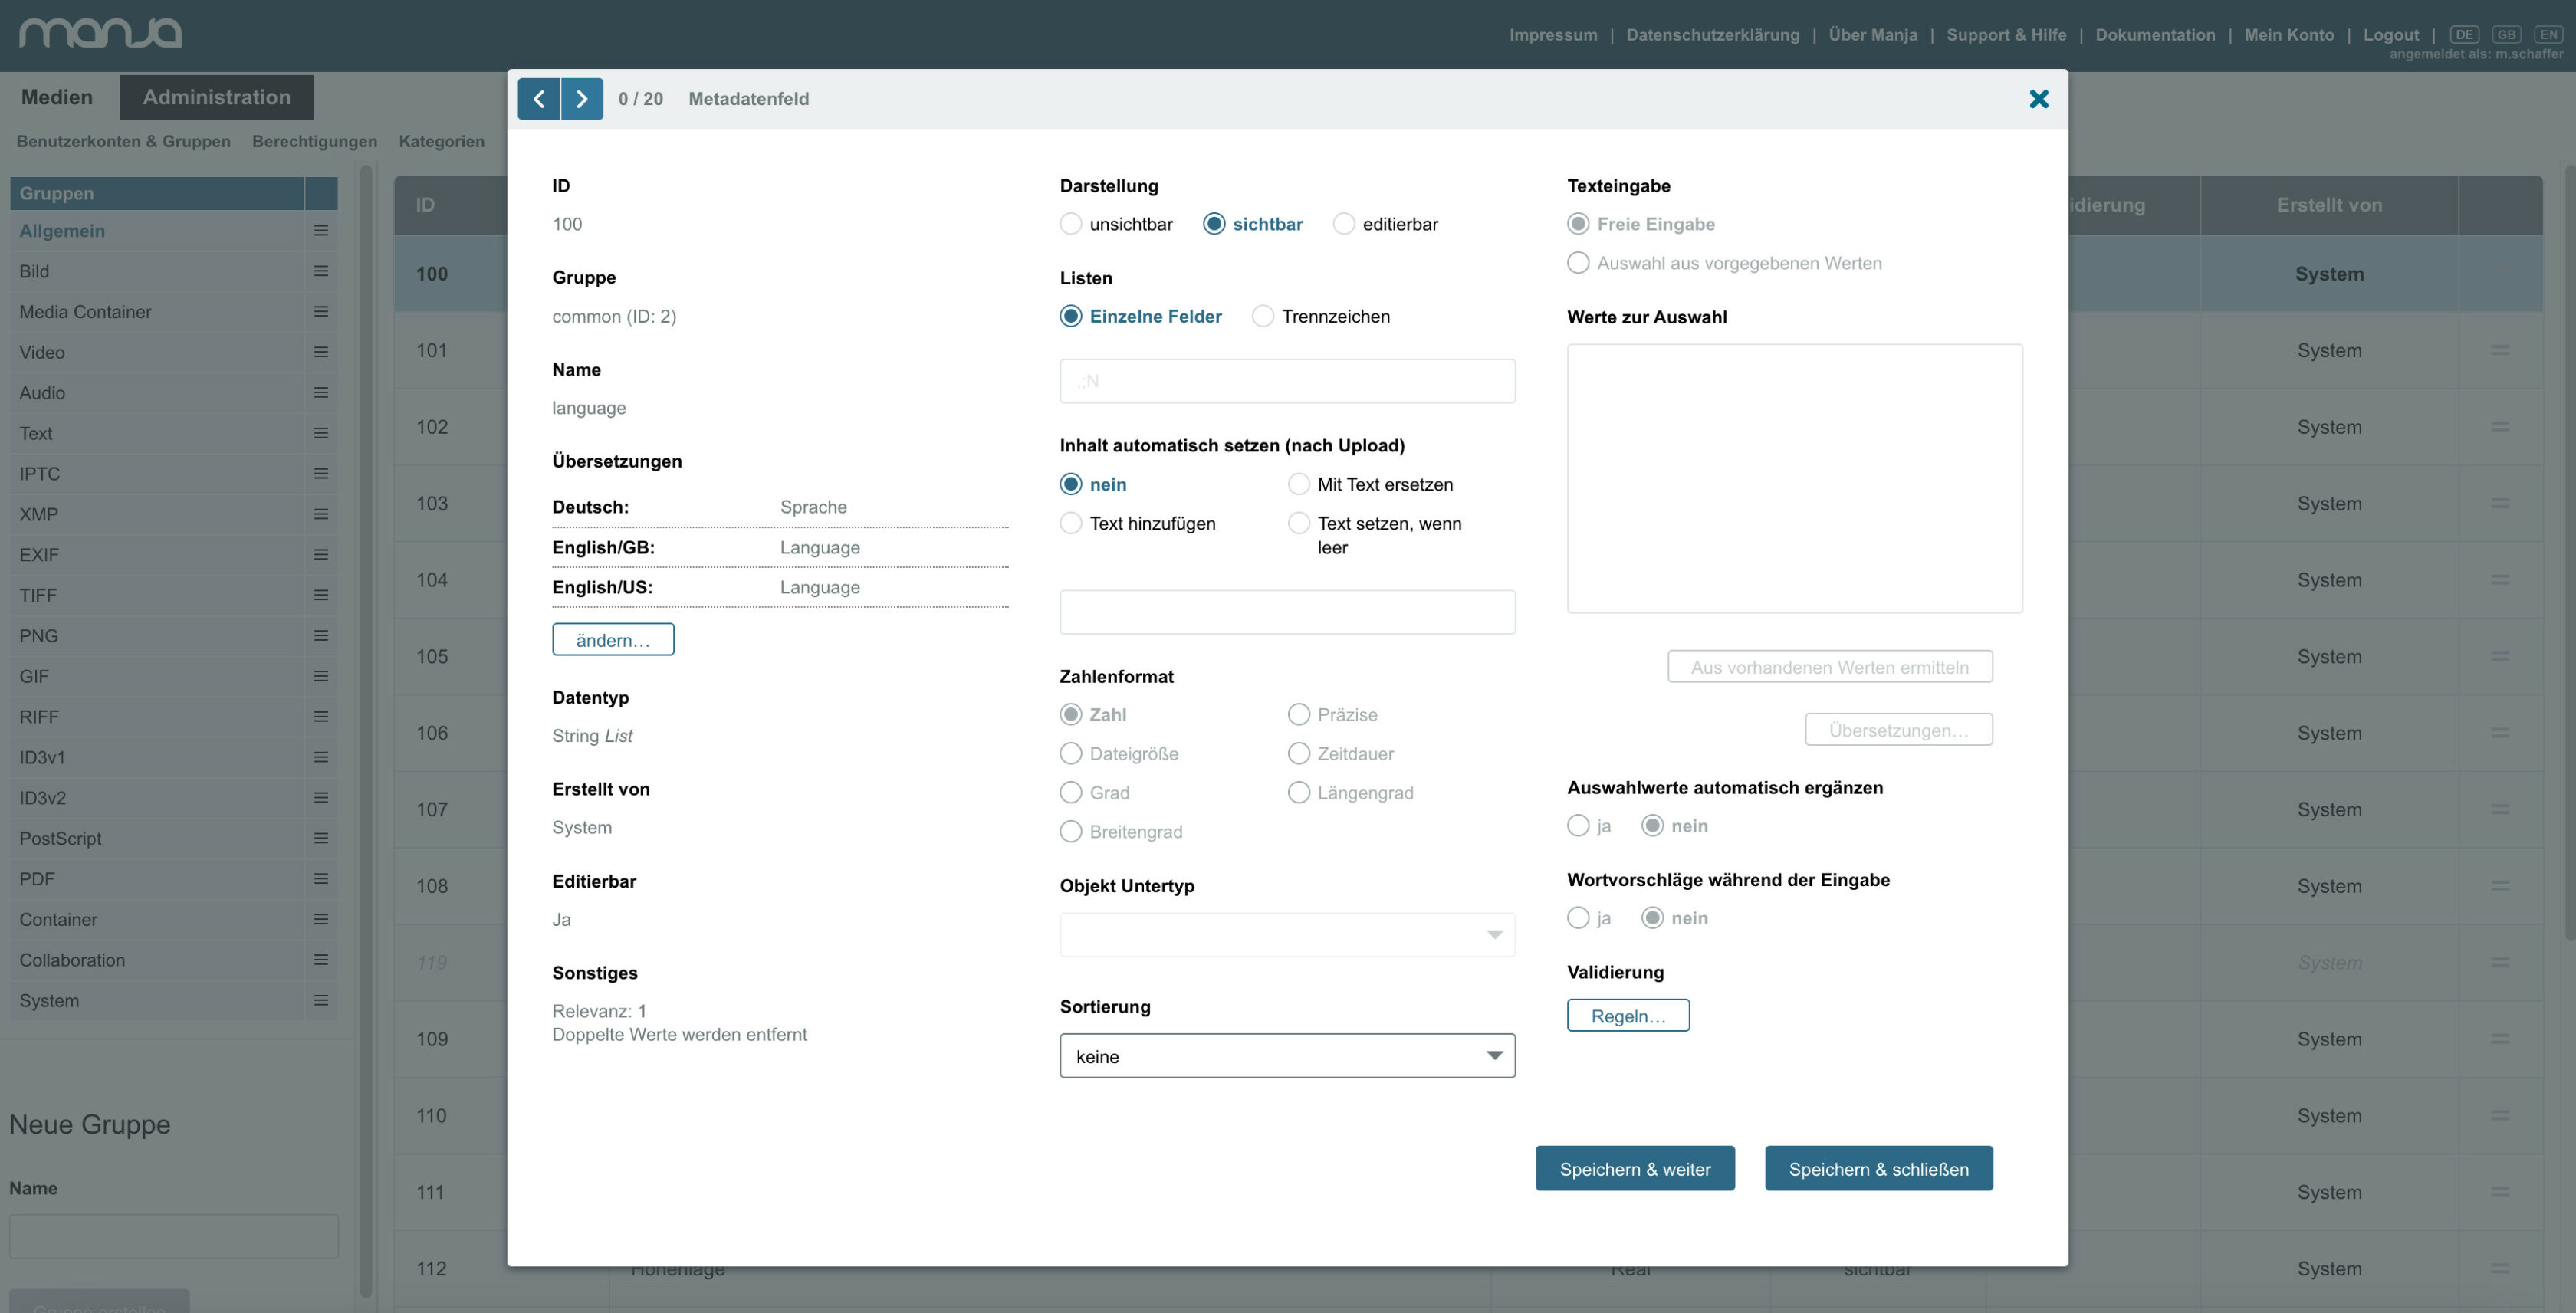2576x1313 pixels.
Task: Switch to the Medien tab
Action: (x=57, y=97)
